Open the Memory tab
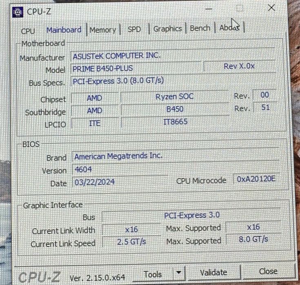The image size is (300, 285). coord(103,30)
